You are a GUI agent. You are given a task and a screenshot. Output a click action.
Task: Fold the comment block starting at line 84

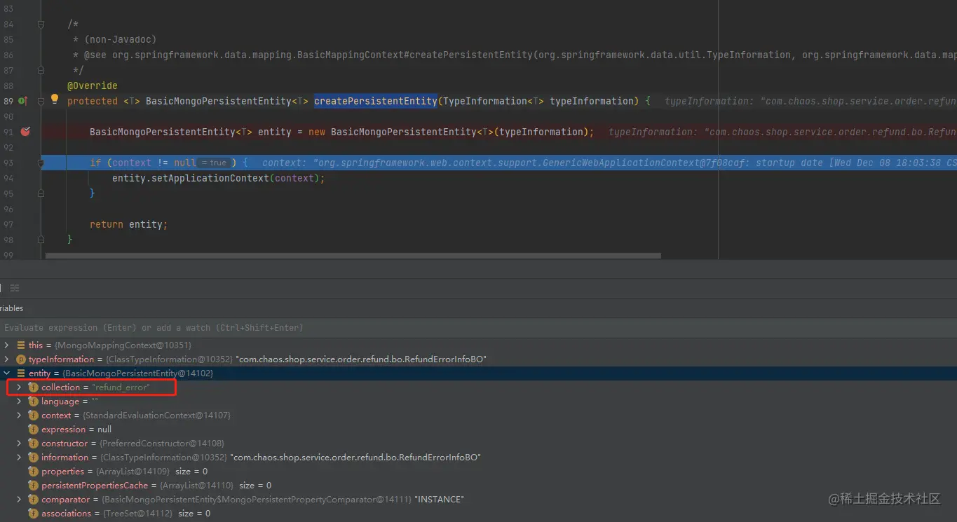tap(41, 25)
